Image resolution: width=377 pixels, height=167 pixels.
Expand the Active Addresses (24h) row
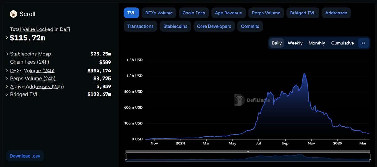7,86
